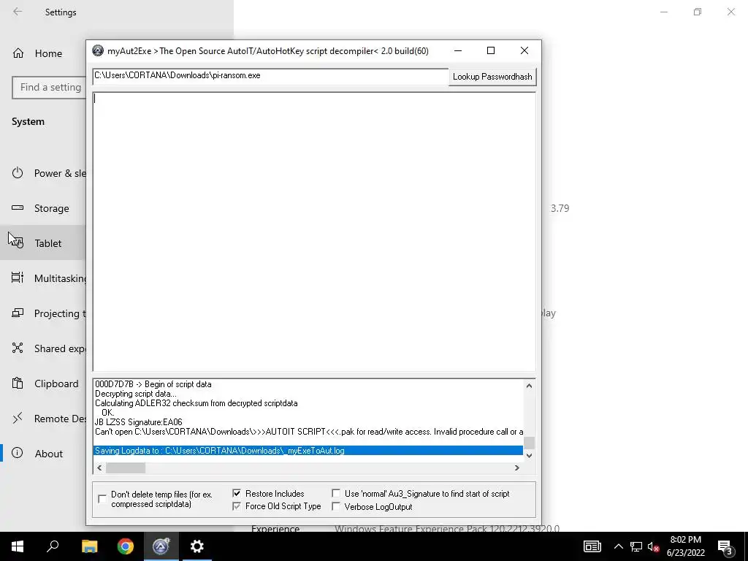
Task: Click the Multitasking icon in sidebar
Action: [18, 278]
